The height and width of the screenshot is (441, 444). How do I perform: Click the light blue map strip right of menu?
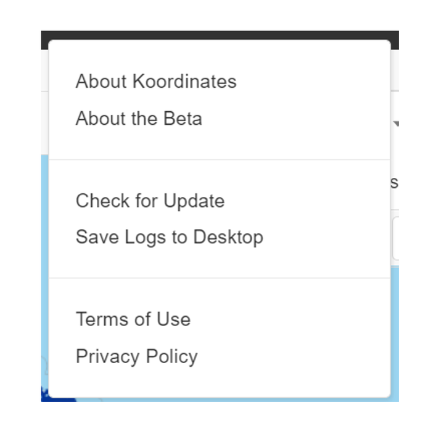(395, 332)
